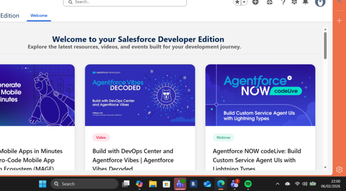The height and width of the screenshot is (191, 346).
Task: Open Spotify from the taskbar
Action: pyautogui.click(x=248, y=184)
